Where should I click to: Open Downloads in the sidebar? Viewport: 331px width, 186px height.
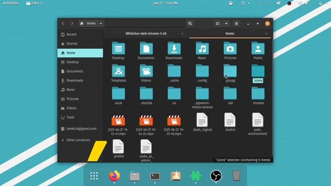click(x=80, y=81)
